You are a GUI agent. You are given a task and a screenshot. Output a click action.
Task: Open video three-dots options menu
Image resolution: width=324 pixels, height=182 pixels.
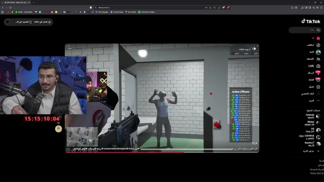[x=70, y=49]
